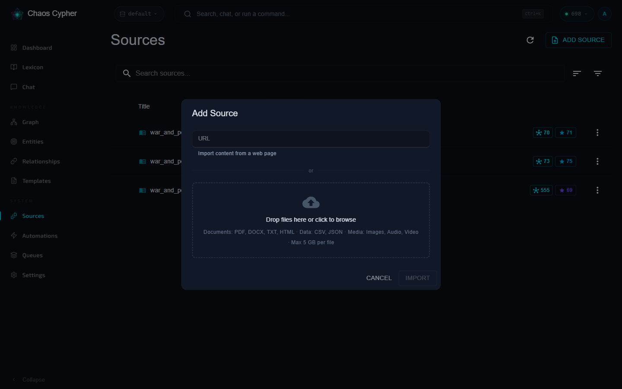Click the star badge 71

click(565, 133)
